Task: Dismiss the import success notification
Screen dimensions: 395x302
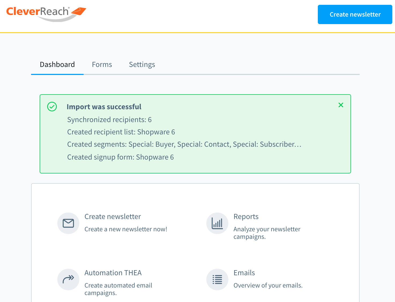Action: tap(341, 105)
